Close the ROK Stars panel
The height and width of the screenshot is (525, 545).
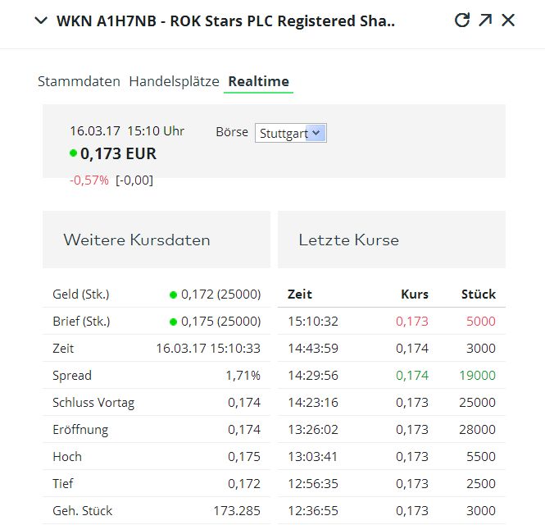tap(508, 21)
